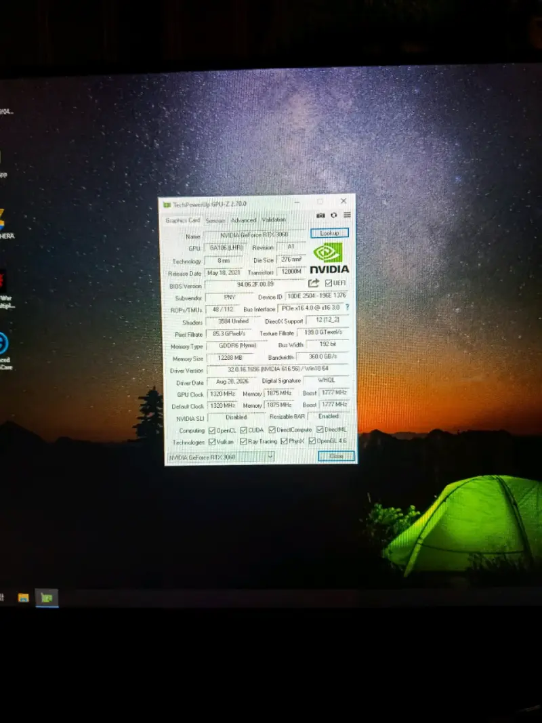Click the Device ID 10DE 2504 value
The width and height of the screenshot is (542, 723).
[316, 295]
